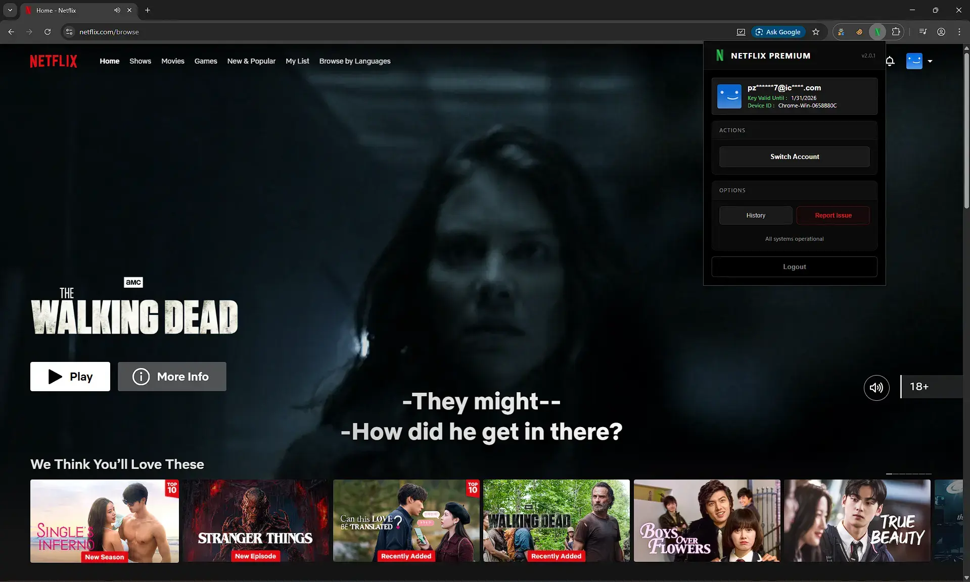This screenshot has width=970, height=582.
Task: Mute the Walking Dead trailer audio
Action: (x=876, y=387)
